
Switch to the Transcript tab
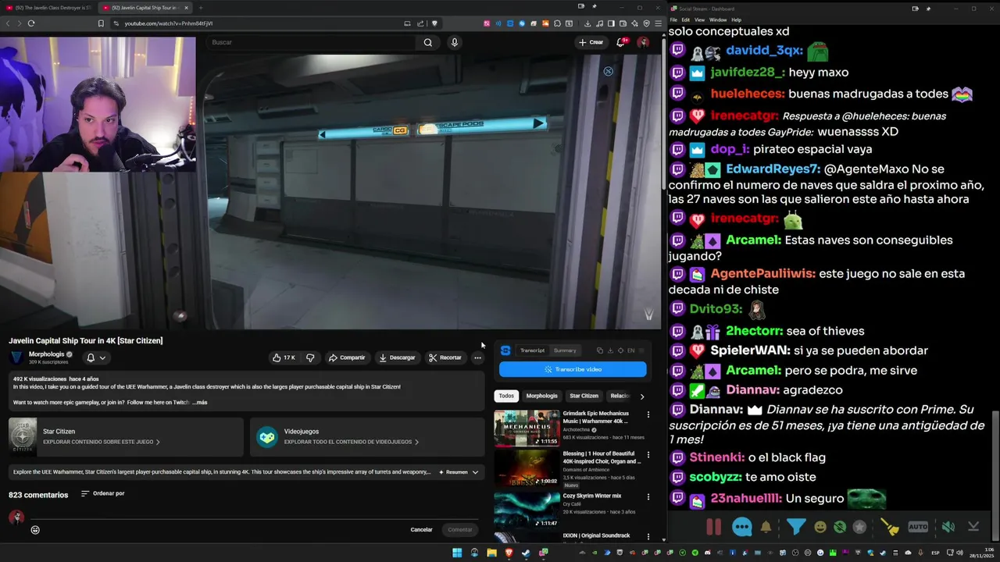point(532,350)
